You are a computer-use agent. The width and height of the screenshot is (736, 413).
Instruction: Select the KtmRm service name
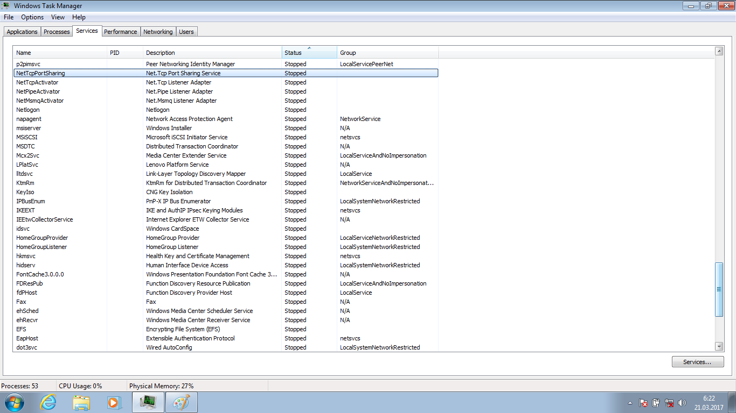pos(25,183)
